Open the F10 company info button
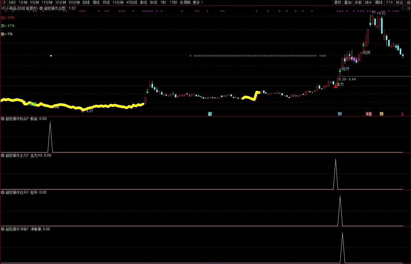Image resolution: width=411 pixels, height=264 pixels. click(389, 2)
